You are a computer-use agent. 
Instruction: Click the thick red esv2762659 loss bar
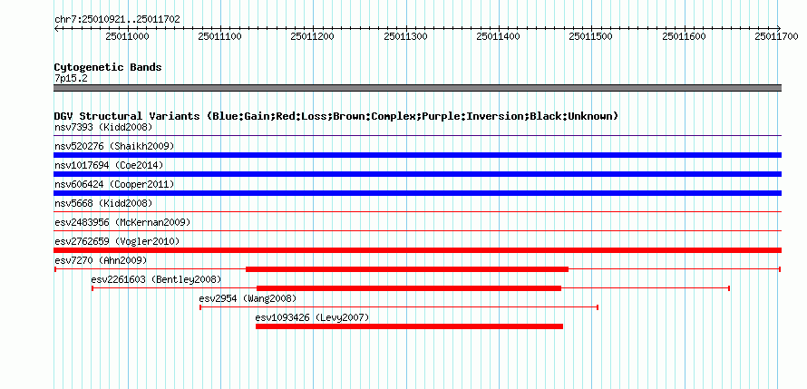[418, 250]
